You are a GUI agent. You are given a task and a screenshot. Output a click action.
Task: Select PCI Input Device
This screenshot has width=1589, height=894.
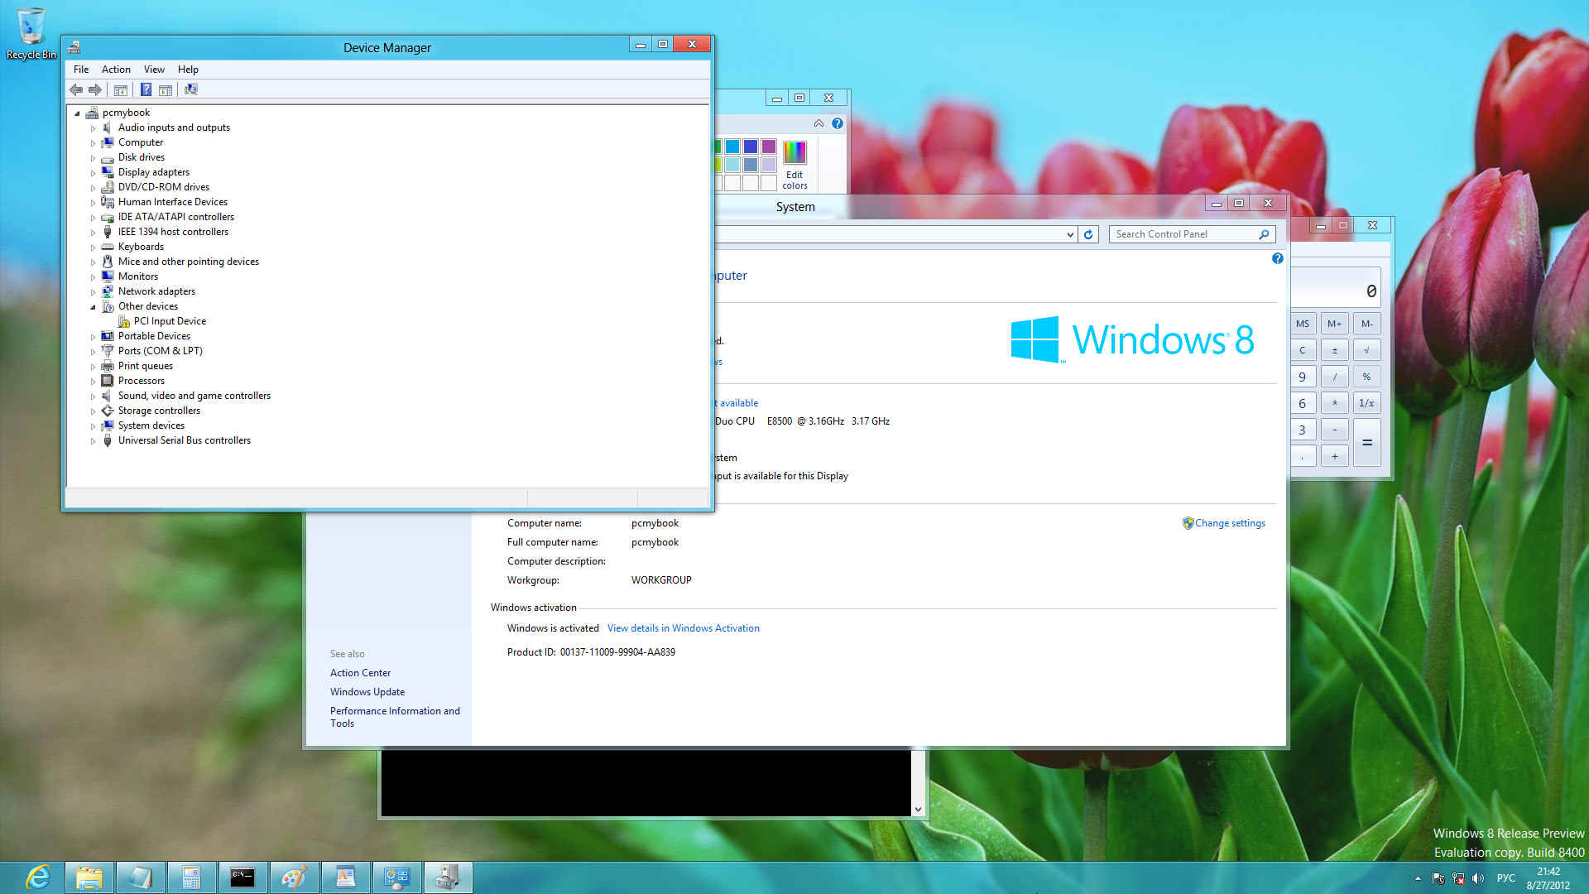pos(170,321)
